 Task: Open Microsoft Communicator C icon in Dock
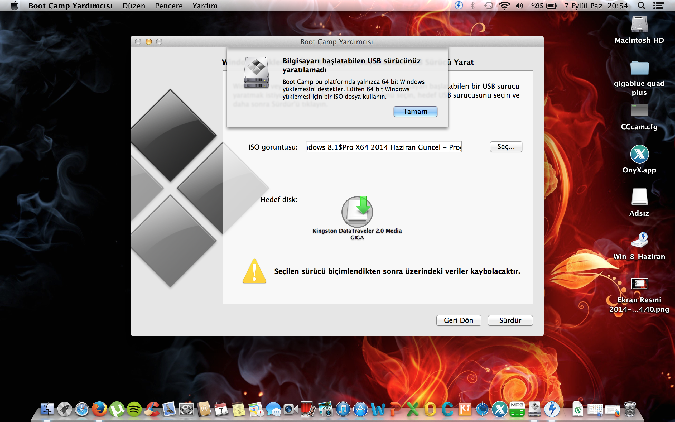[447, 409]
